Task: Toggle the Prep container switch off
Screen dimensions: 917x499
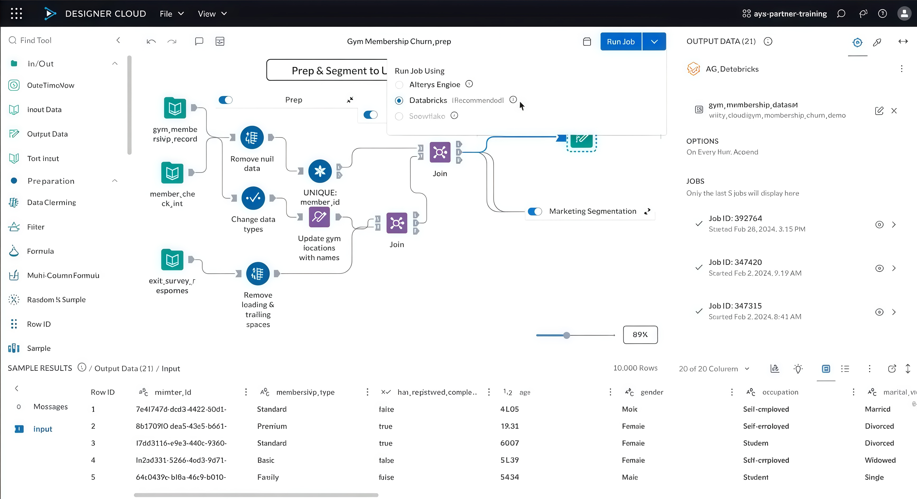Action: pos(225,100)
